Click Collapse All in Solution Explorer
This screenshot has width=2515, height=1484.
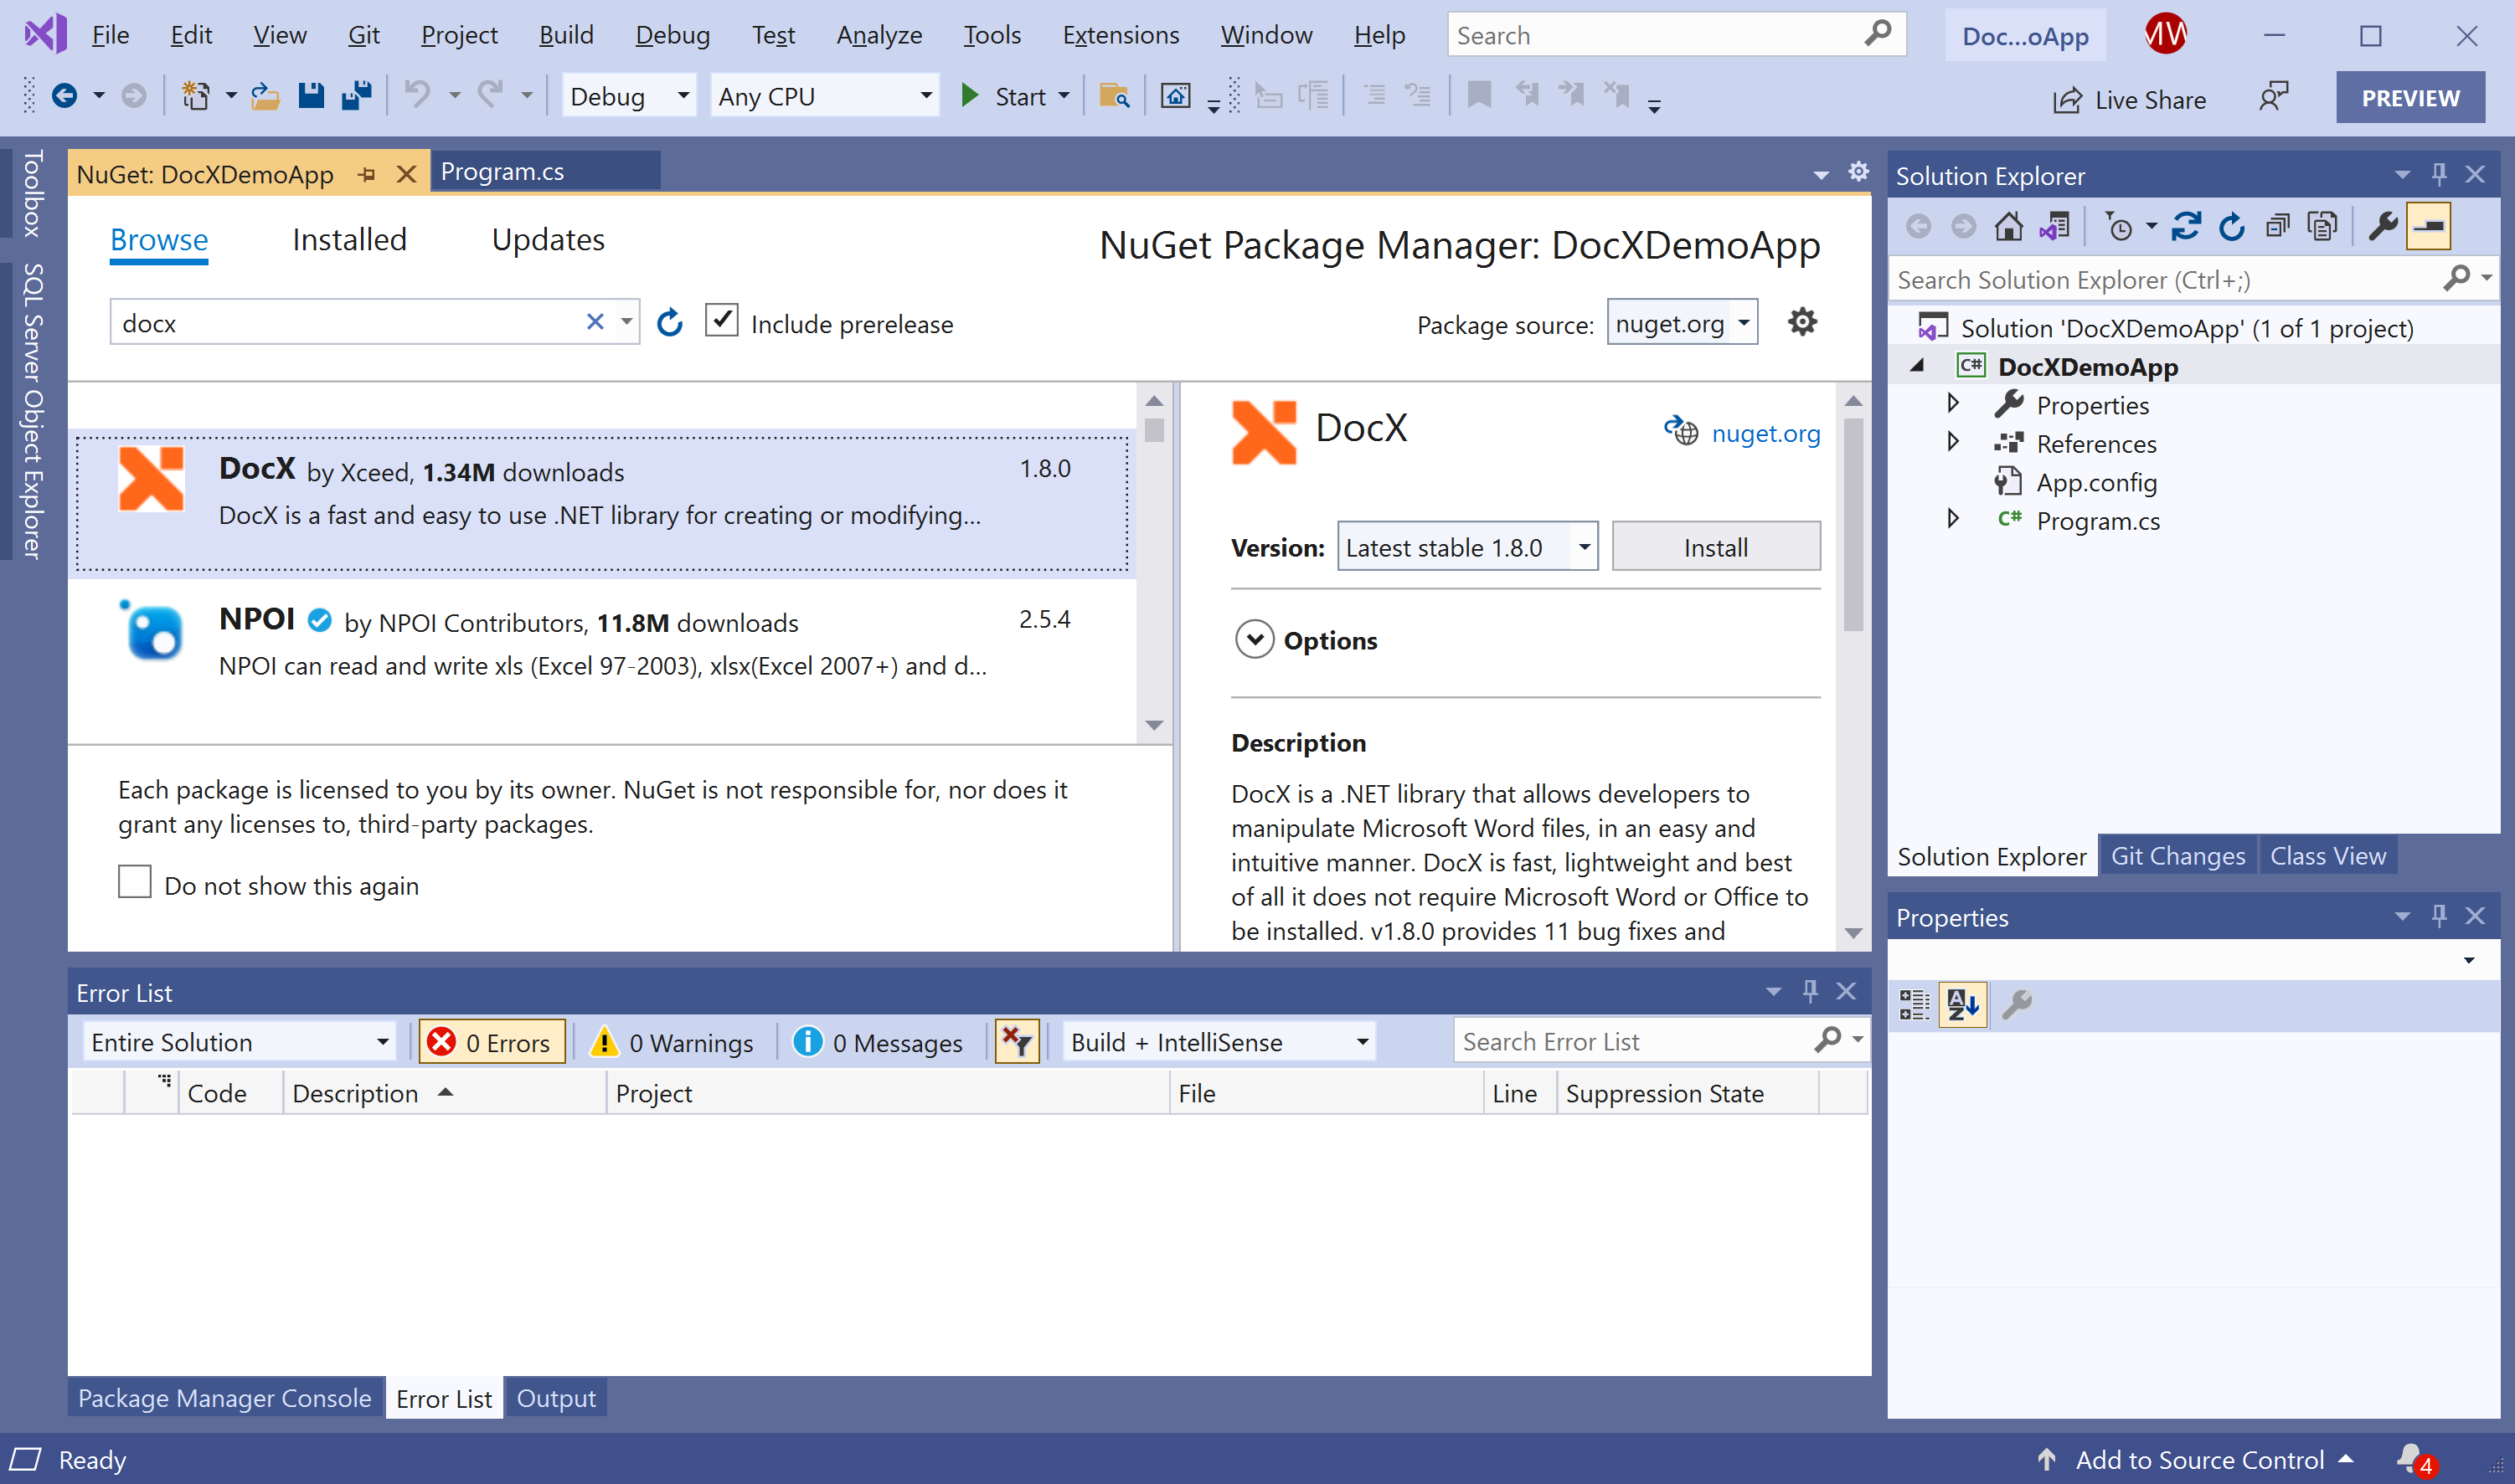tap(2278, 227)
